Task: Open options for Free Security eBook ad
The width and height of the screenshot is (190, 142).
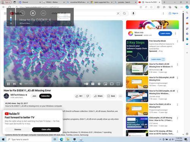Action: (x=177, y=41)
